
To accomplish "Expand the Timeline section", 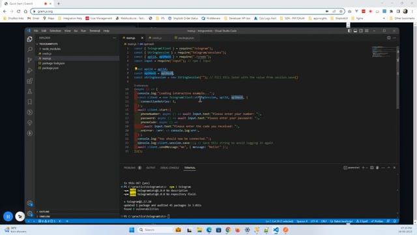I will pos(44,216).
